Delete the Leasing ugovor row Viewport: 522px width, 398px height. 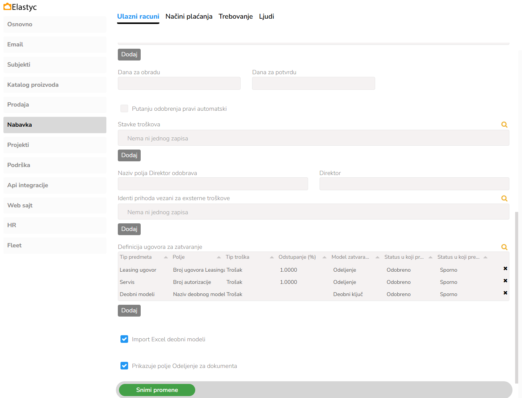pos(505,269)
